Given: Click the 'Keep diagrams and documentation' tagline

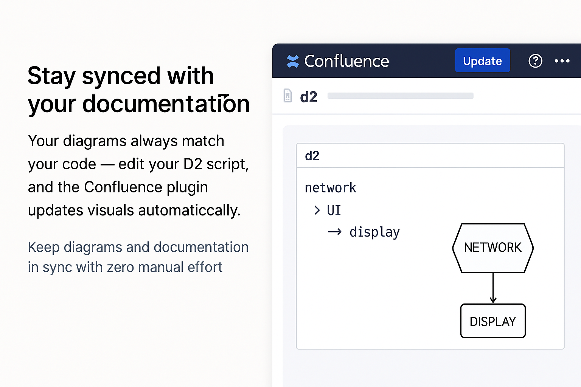Looking at the screenshot, I should 138,257.
